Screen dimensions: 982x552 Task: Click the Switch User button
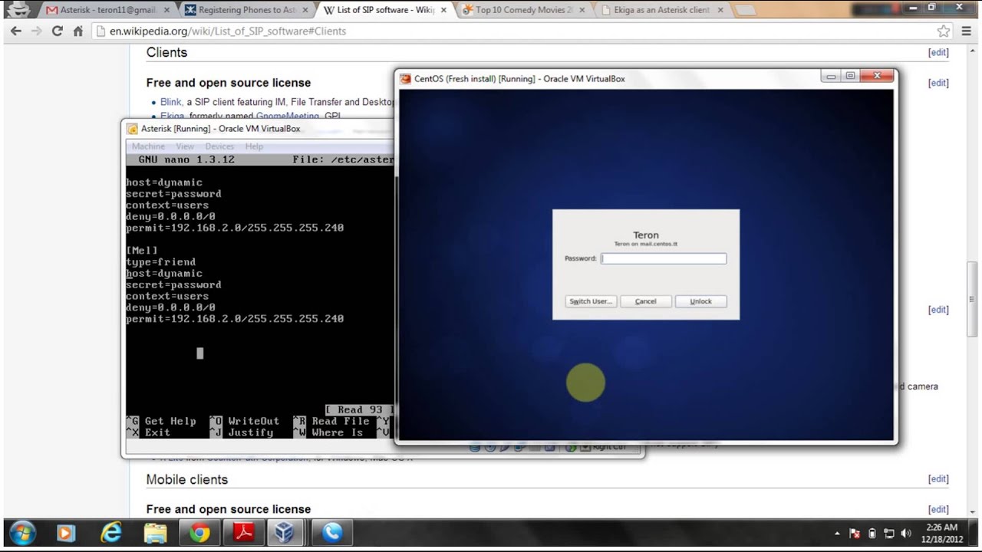tap(591, 301)
